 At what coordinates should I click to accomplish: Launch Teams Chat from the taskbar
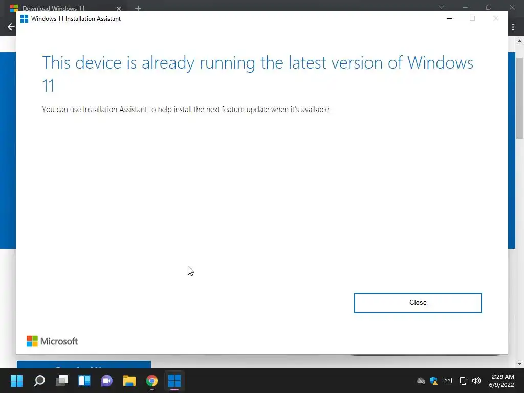(106, 380)
